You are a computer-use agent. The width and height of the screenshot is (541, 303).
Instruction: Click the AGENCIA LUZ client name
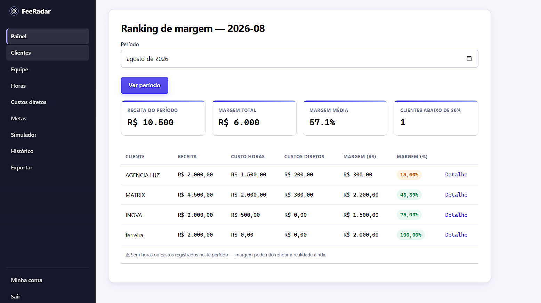click(143, 175)
